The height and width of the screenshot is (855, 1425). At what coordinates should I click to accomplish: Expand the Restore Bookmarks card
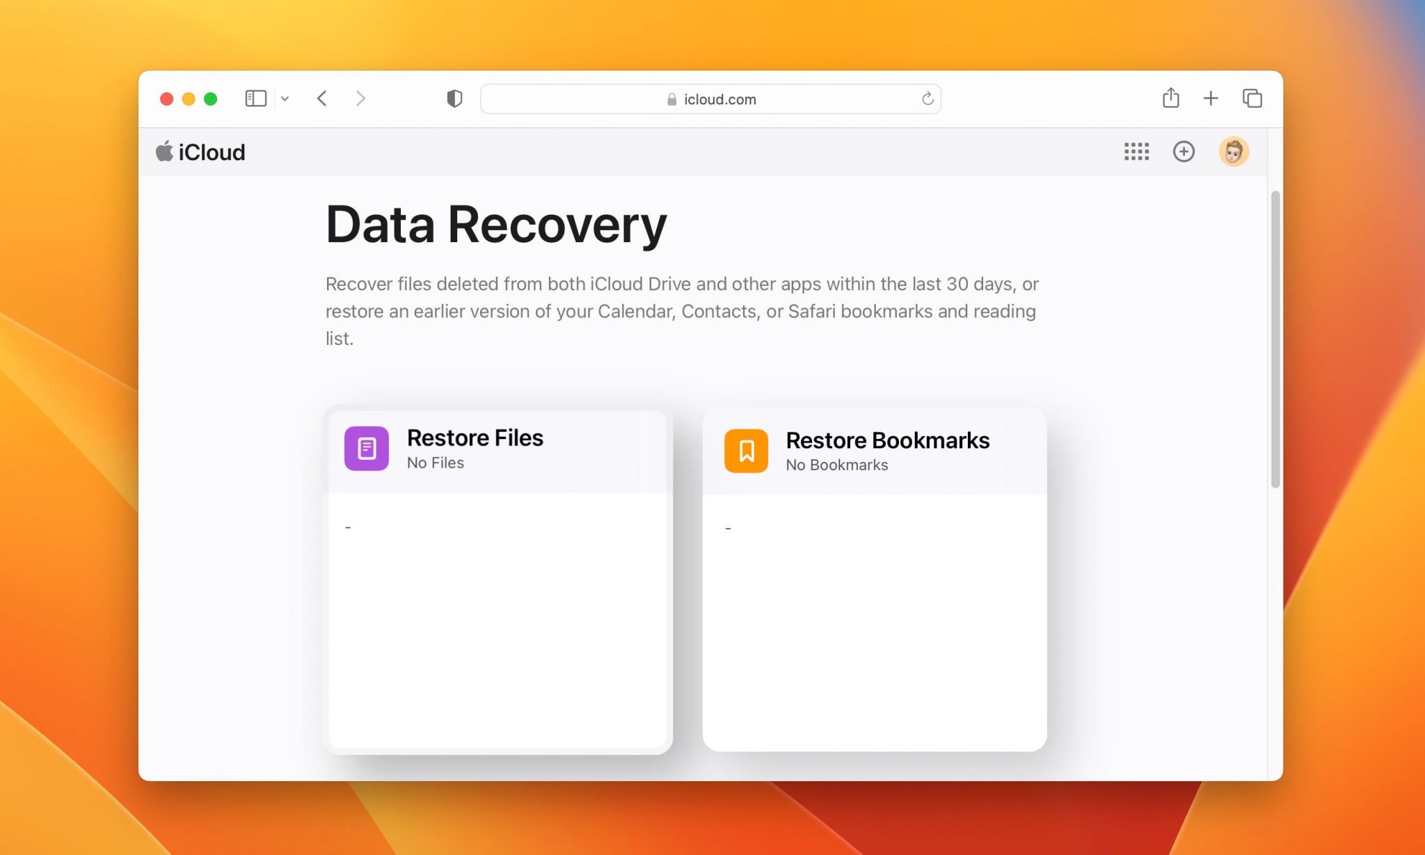(x=875, y=451)
